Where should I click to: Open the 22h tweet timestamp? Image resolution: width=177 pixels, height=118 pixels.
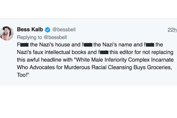click(x=172, y=30)
